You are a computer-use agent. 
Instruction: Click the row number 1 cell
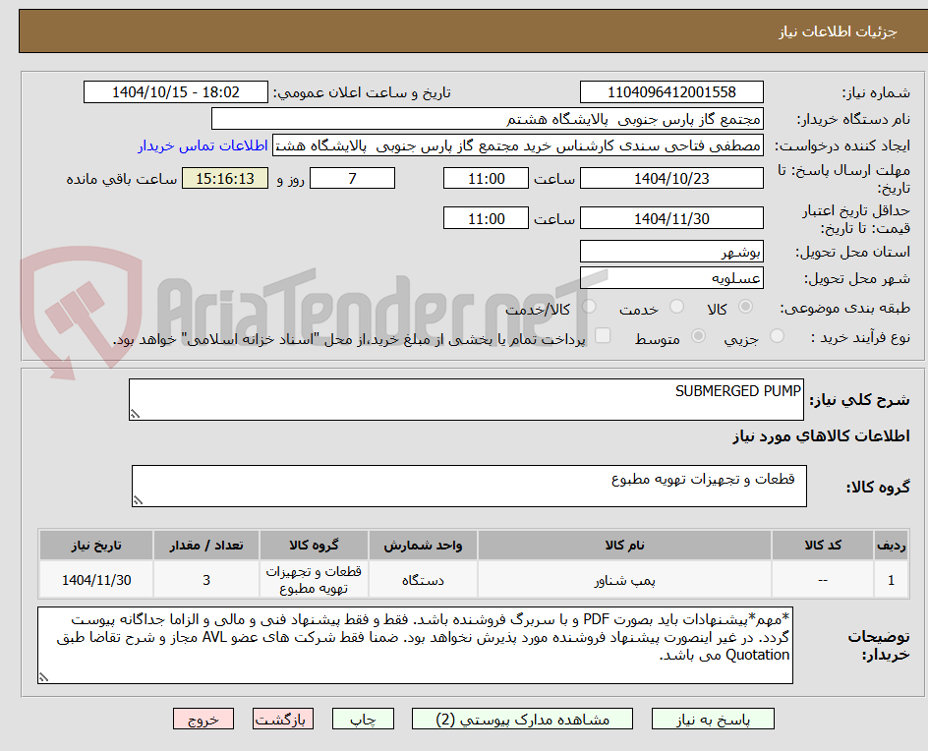892,580
